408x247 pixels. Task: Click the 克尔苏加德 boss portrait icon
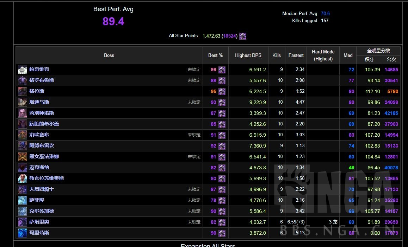pyautogui.click(x=23, y=211)
